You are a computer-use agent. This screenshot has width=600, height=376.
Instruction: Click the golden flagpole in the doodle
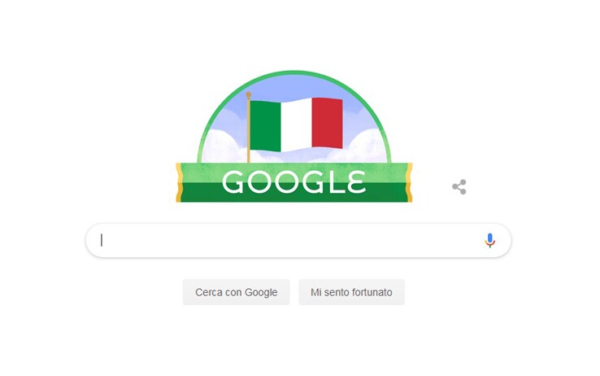(x=248, y=130)
